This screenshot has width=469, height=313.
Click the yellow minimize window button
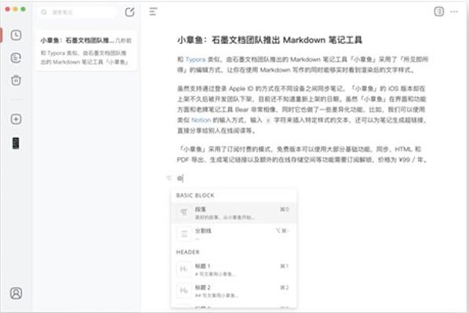click(x=15, y=9)
